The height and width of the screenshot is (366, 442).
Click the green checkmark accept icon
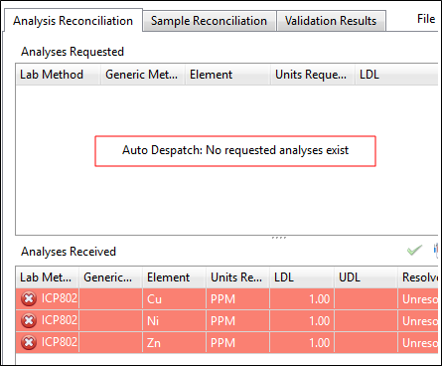point(414,251)
